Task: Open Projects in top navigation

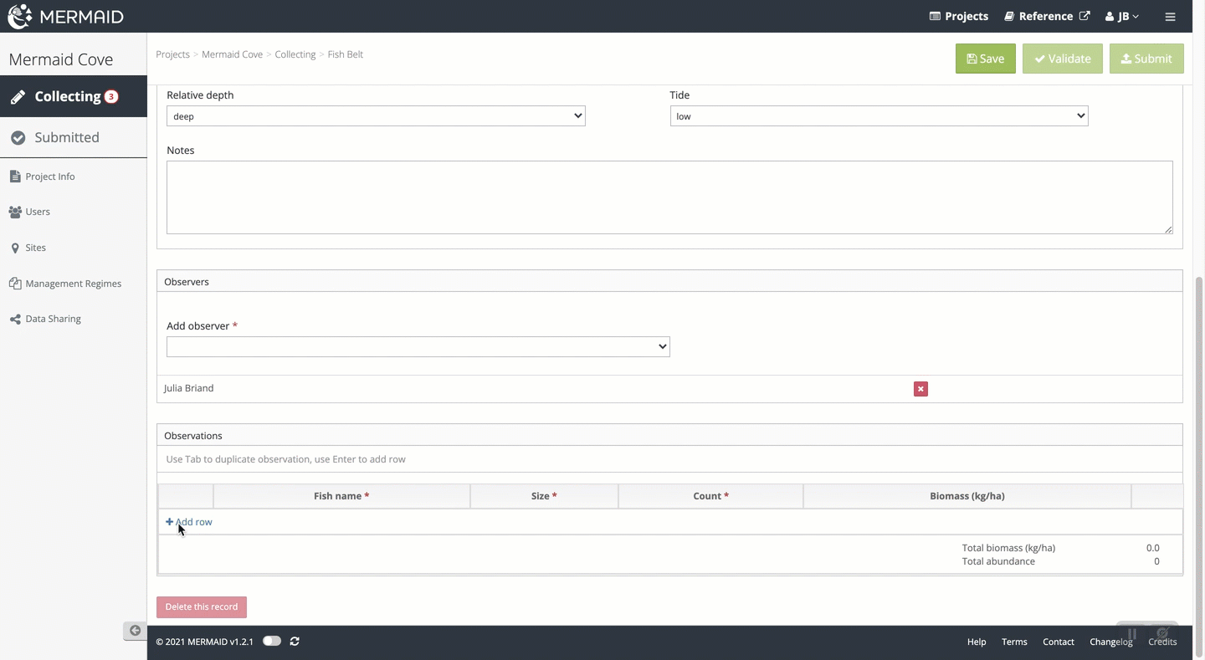Action: point(959,17)
